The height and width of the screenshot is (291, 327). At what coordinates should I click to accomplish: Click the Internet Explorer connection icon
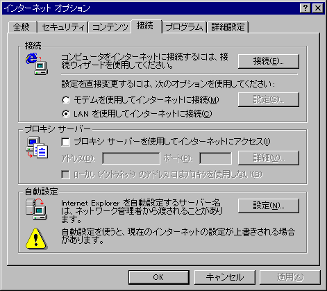(x=37, y=64)
